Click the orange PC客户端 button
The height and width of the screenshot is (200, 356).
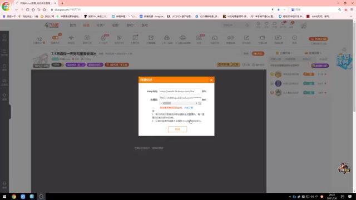coord(318,39)
